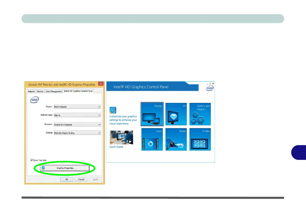Image resolution: width=306 pixels, height=215 pixels.
Task: Expand the Refresh Rate dropdown
Action: click(77, 115)
